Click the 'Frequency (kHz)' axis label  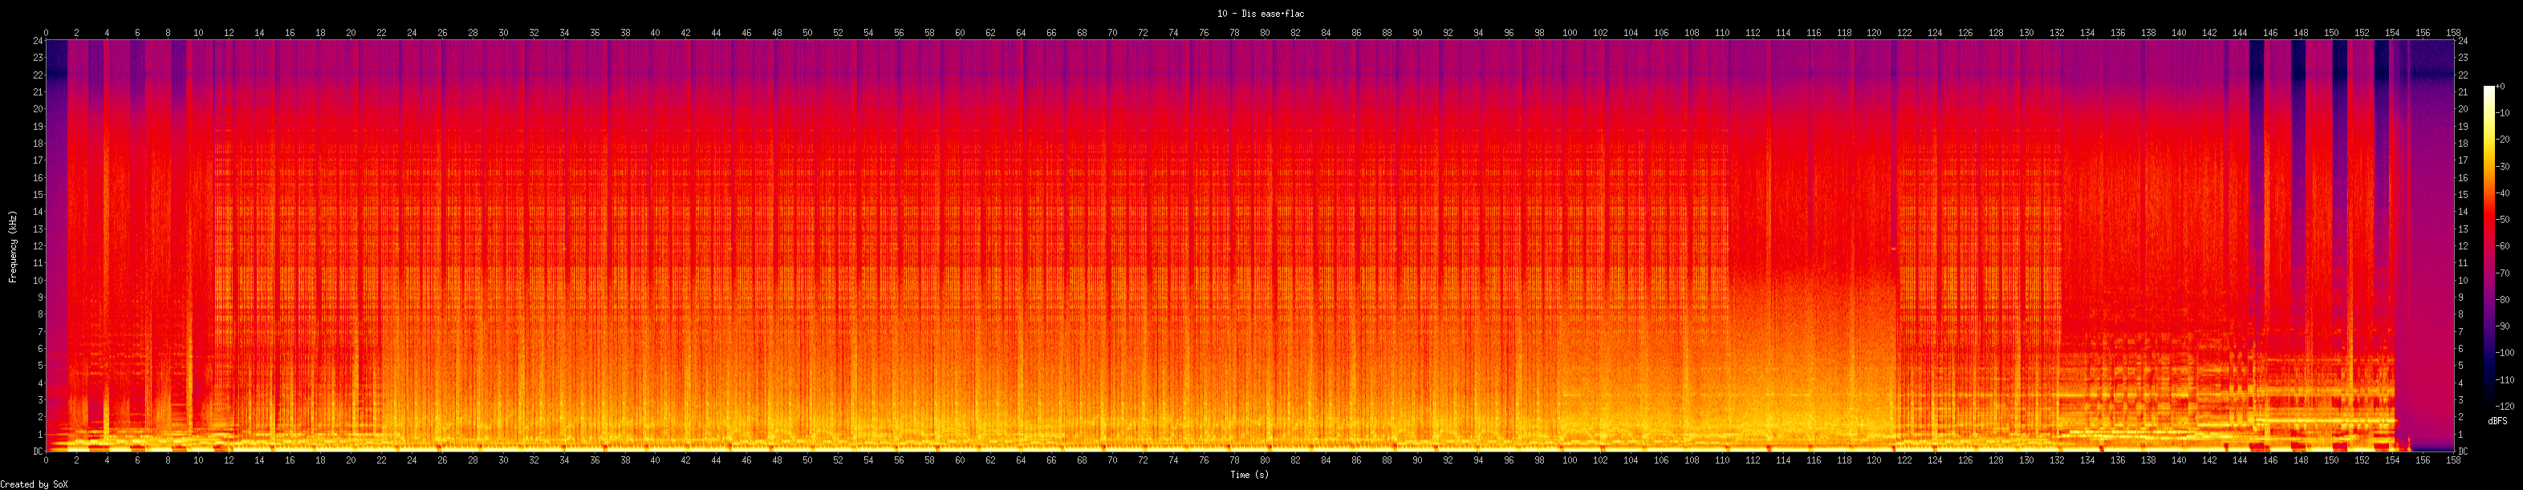click(x=13, y=245)
